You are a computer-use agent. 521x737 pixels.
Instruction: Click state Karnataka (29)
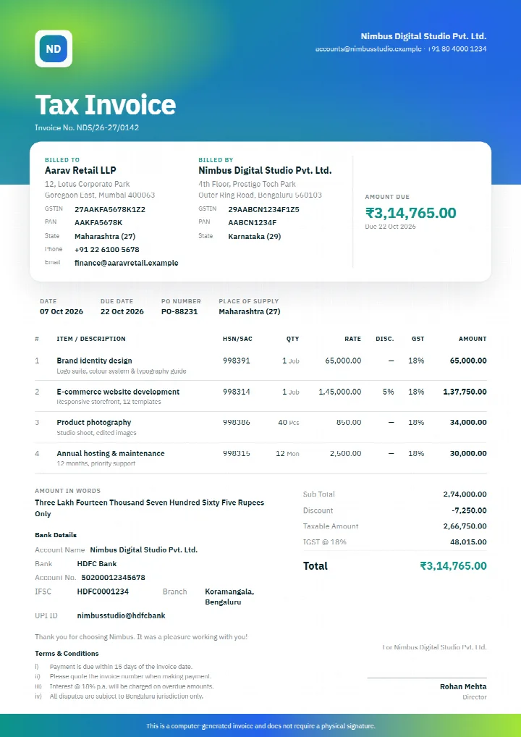point(254,237)
